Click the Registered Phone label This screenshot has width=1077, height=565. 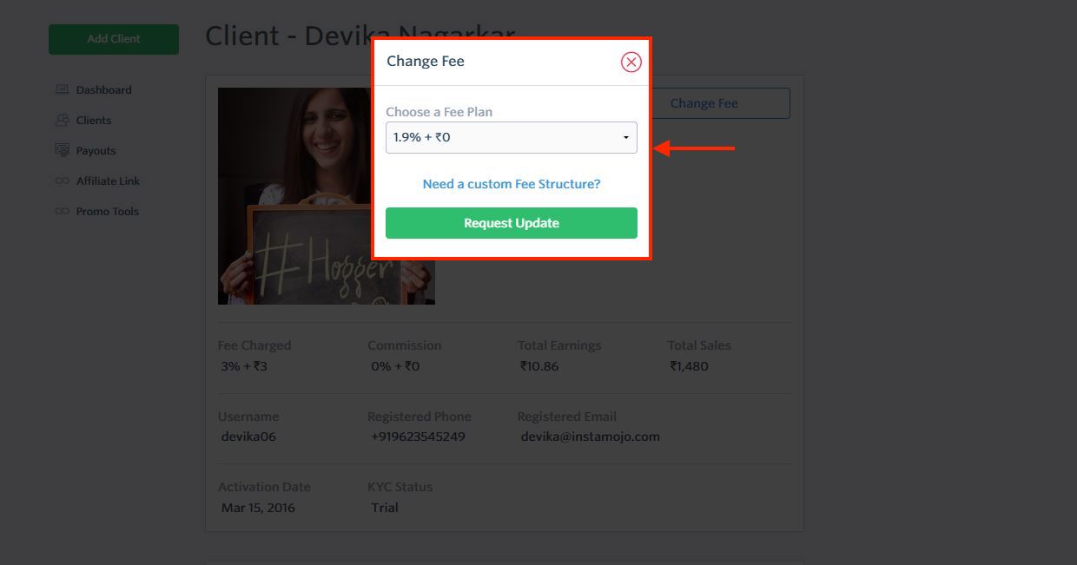[x=420, y=417]
